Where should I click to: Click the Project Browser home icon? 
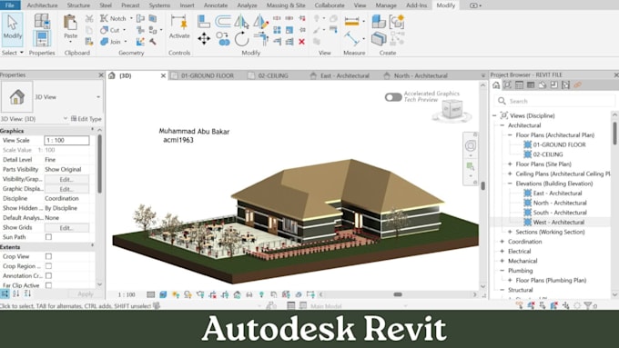(496, 85)
